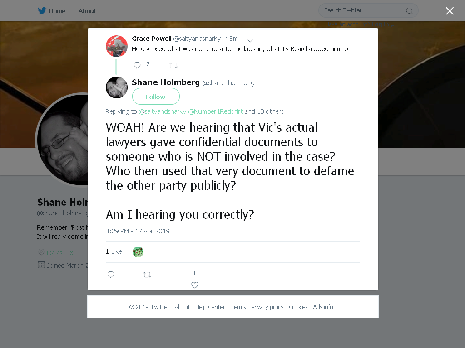Click reply icon under Shane's tweet
Image resolution: width=465 pixels, height=348 pixels.
(x=111, y=275)
